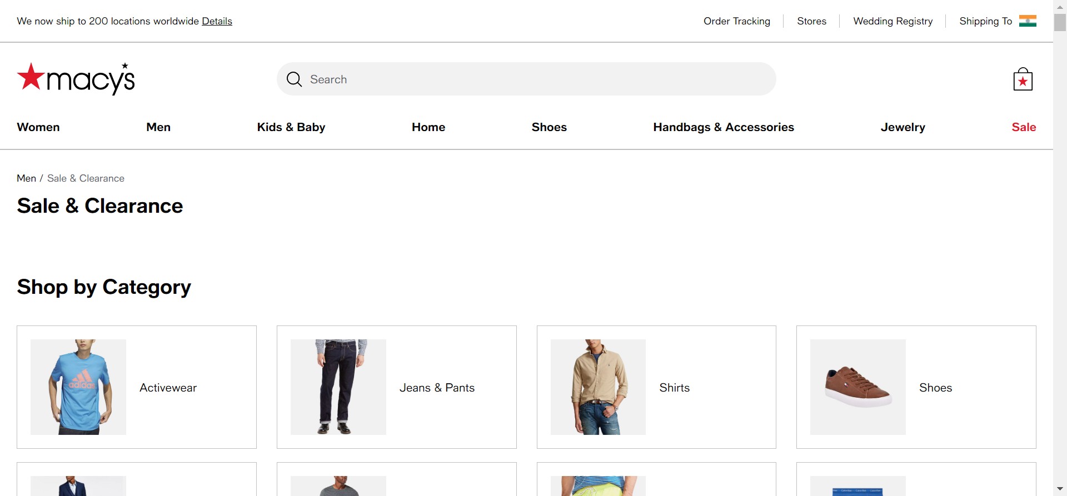Click the scrollbar down arrow
The image size is (1067, 496).
(1060, 489)
